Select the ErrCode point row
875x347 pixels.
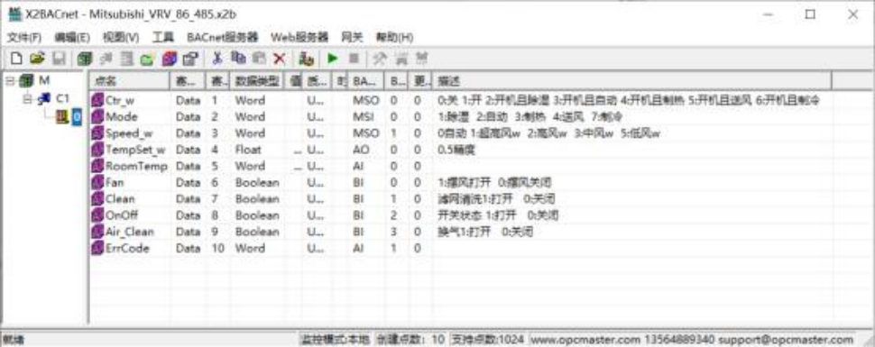(x=461, y=248)
